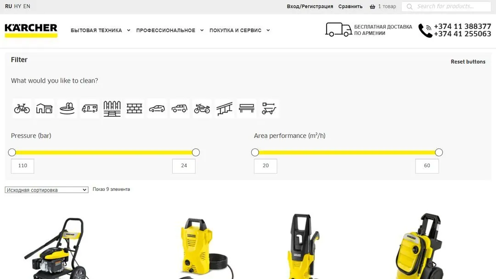This screenshot has width=496, height=279.
Task: Choose the garden fence icon
Action: [112, 108]
